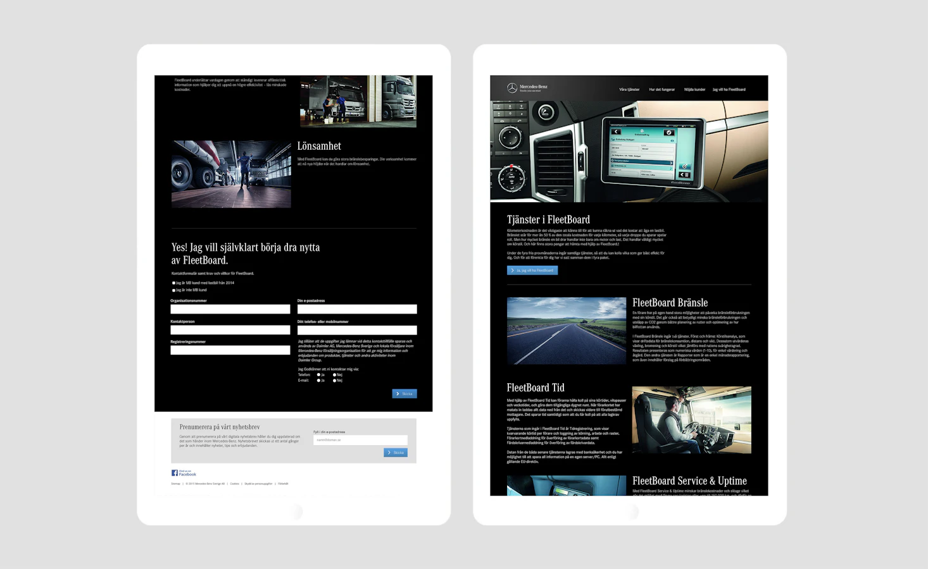
Task: Click the "FleetBoard Bränsle" heading
Action: coord(670,303)
